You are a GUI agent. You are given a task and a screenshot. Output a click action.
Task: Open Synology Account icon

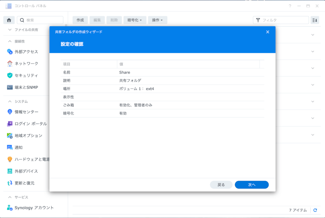tap(10, 208)
